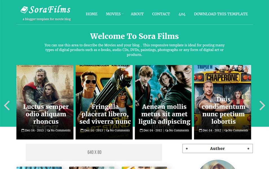
Task: Click the calendar icon under Aenean mollis post
Action: click(x=141, y=130)
